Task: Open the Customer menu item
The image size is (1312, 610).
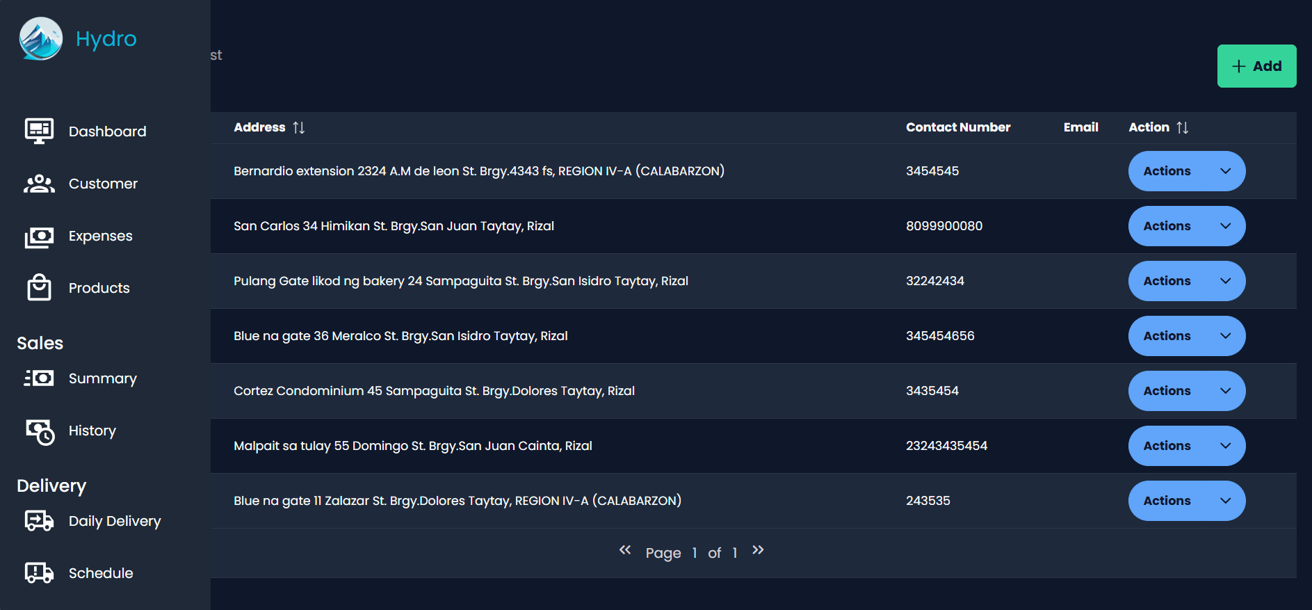Action: 103,184
